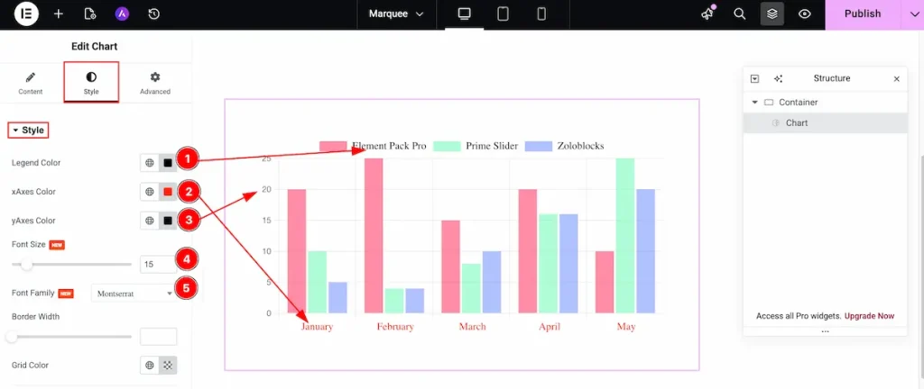This screenshot has height=389, width=924.
Task: Open revision history clock icon
Action: (153, 14)
